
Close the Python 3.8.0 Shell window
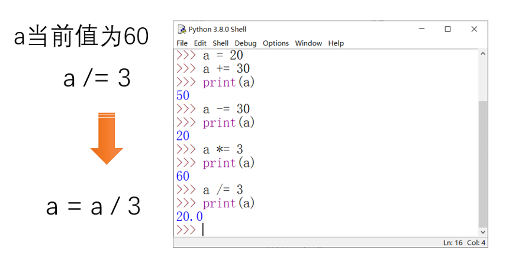(x=474, y=29)
